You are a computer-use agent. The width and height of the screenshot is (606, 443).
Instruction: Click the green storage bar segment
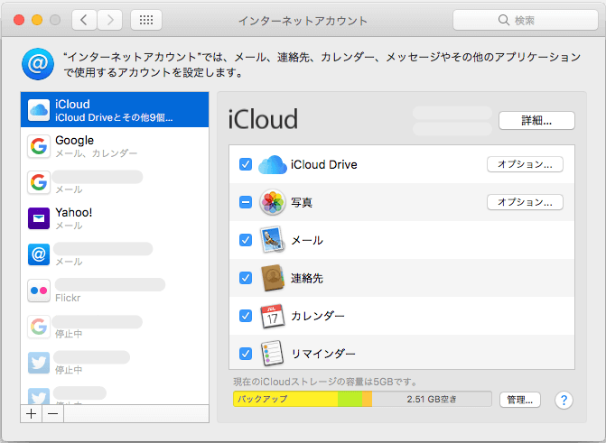click(x=350, y=399)
